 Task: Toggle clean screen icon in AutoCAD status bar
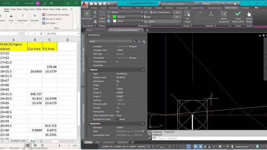click(263, 146)
